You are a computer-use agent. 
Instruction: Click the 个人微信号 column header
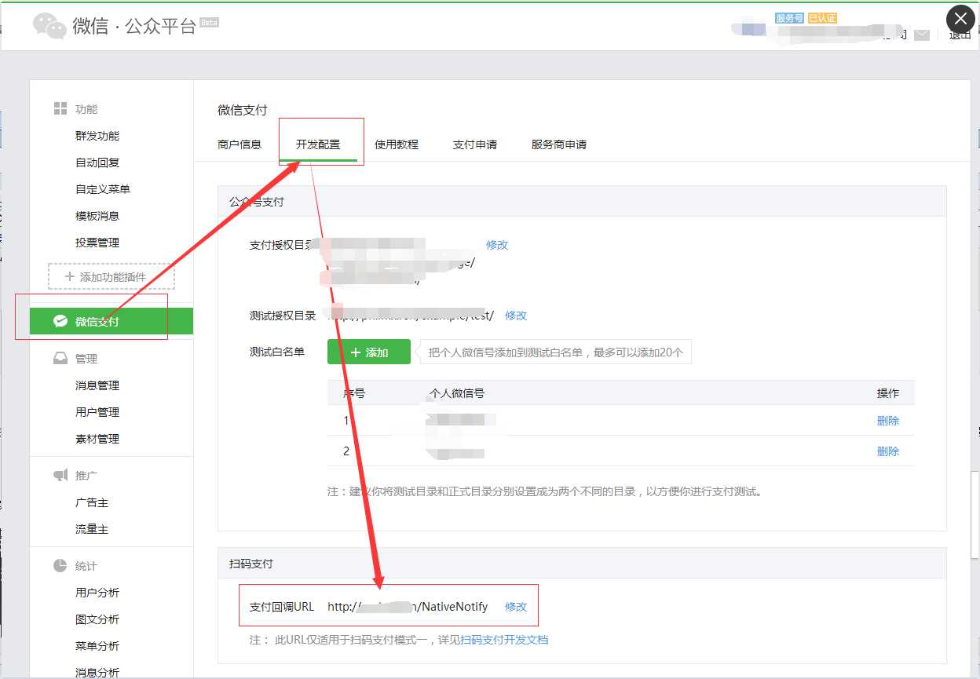pos(457,393)
